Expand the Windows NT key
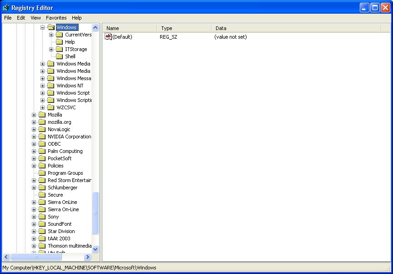This screenshot has height=274, width=393. coord(43,86)
